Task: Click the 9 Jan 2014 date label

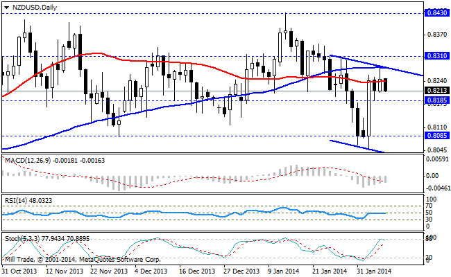Action: pyautogui.click(x=283, y=271)
